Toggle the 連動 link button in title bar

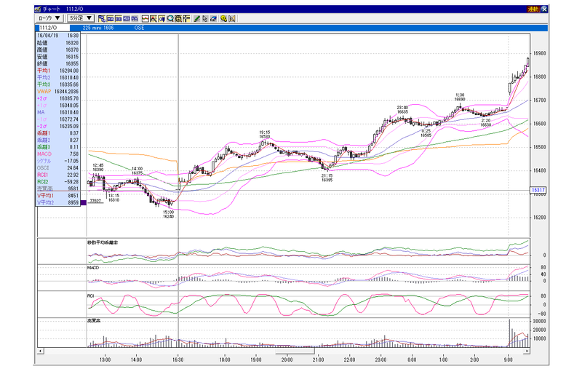coord(533,9)
